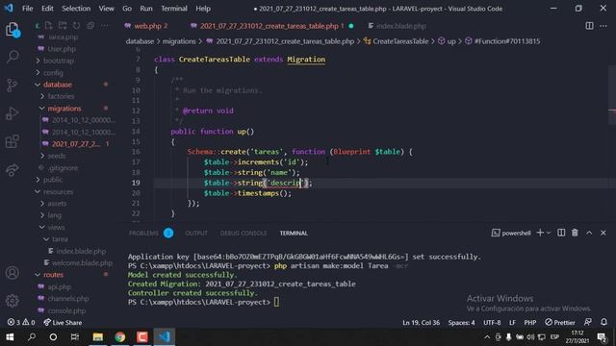Click errors and warnings count in status bar
Viewport: 616px width, 346px height.
[21, 323]
